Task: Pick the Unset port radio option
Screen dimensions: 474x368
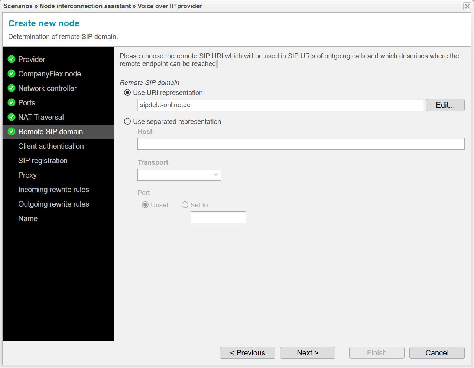Action: pyautogui.click(x=145, y=205)
